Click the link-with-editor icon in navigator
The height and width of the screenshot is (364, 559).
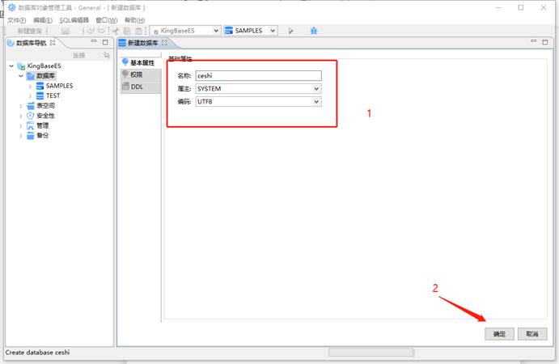(x=106, y=55)
